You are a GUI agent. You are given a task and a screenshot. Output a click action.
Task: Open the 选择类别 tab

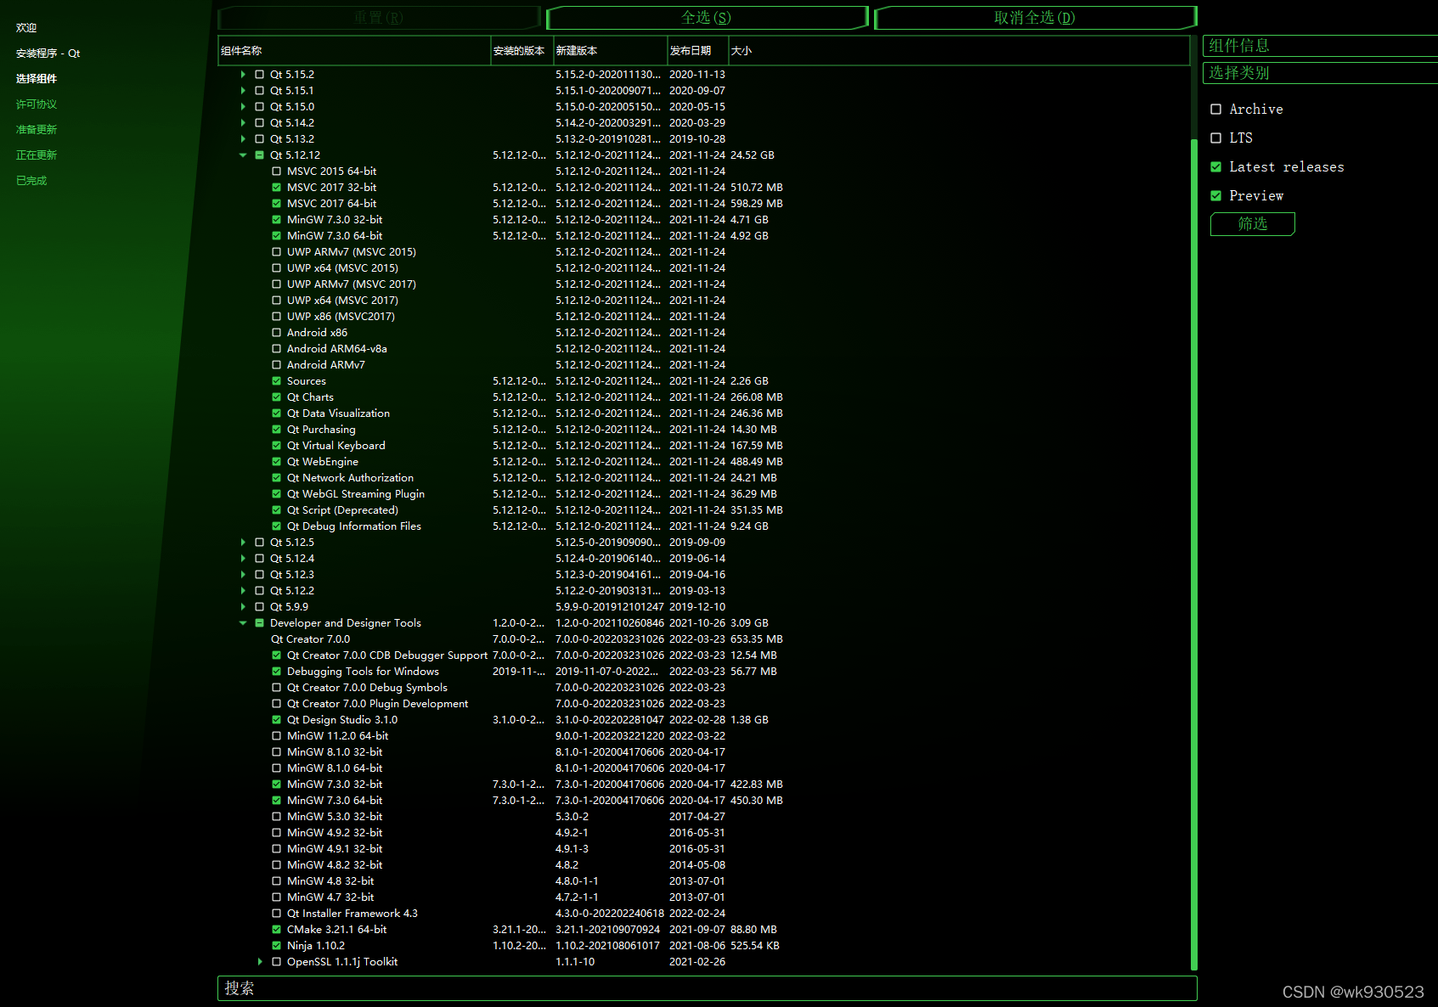[1320, 73]
